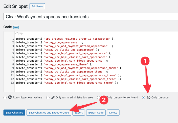Open the Add New snippet button
This screenshot has width=178, height=123.
point(37,6)
